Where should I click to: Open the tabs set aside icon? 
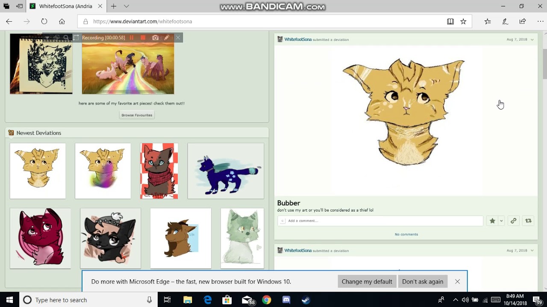(x=6, y=6)
